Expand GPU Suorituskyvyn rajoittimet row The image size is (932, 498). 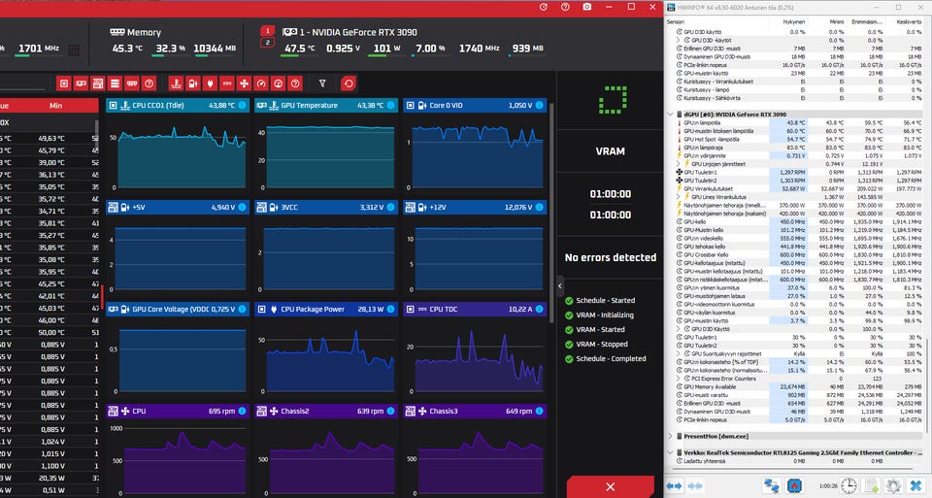(x=679, y=353)
